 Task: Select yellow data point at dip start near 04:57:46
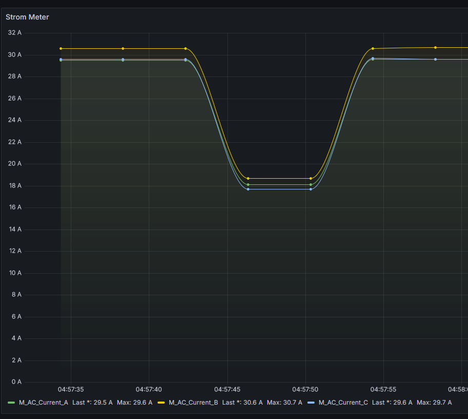pos(248,179)
